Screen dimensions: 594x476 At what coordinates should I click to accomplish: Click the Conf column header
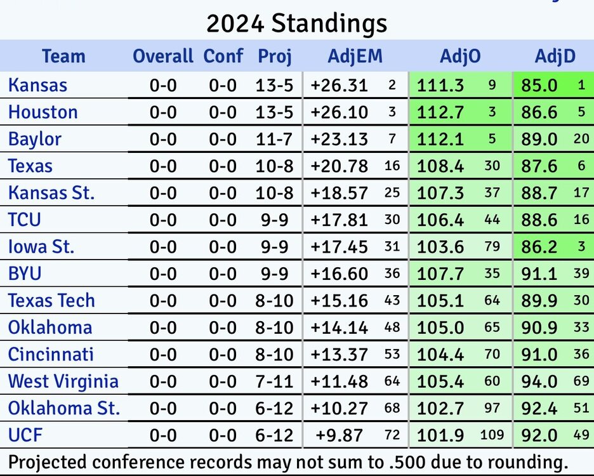[223, 56]
